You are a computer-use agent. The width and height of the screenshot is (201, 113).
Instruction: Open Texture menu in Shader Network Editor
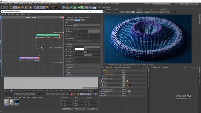(23, 14)
